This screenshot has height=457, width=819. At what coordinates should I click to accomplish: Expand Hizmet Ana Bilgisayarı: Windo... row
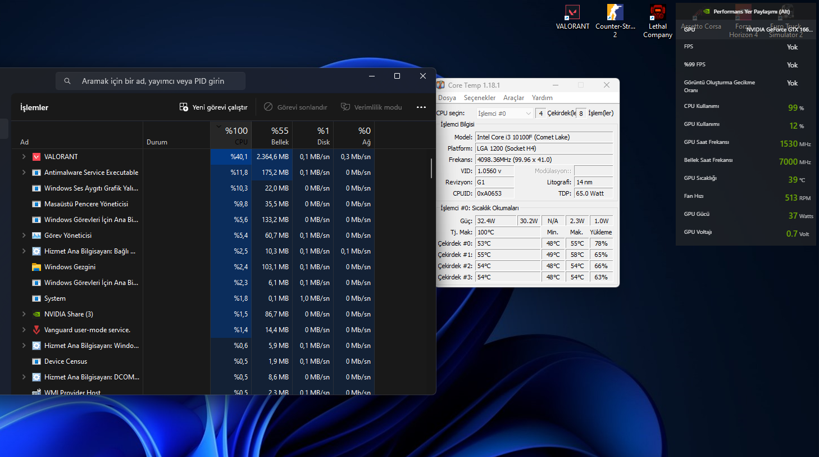pyautogui.click(x=24, y=346)
